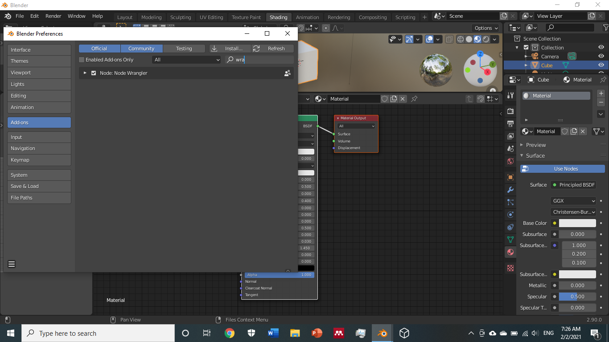Toggle the viewport overlays button
Screen dimensions: 609x342
click(429, 39)
